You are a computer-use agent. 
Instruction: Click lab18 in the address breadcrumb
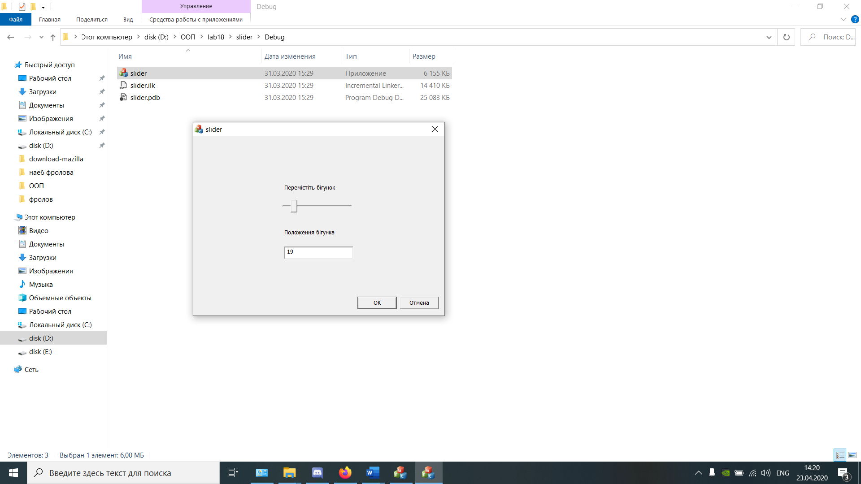click(x=216, y=37)
